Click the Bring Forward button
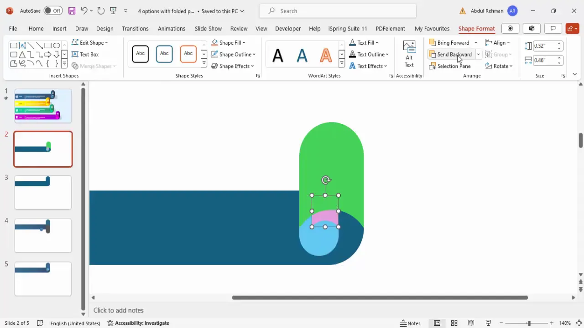 click(x=449, y=42)
